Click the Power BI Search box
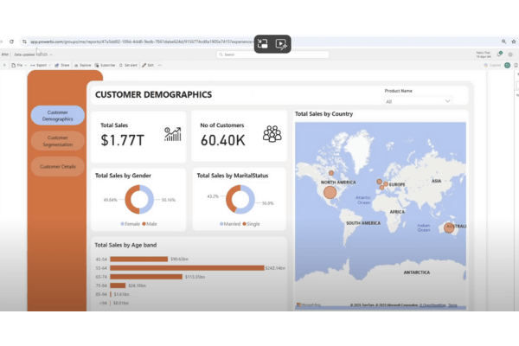Viewport: 519px width, 346px height. coord(272,54)
